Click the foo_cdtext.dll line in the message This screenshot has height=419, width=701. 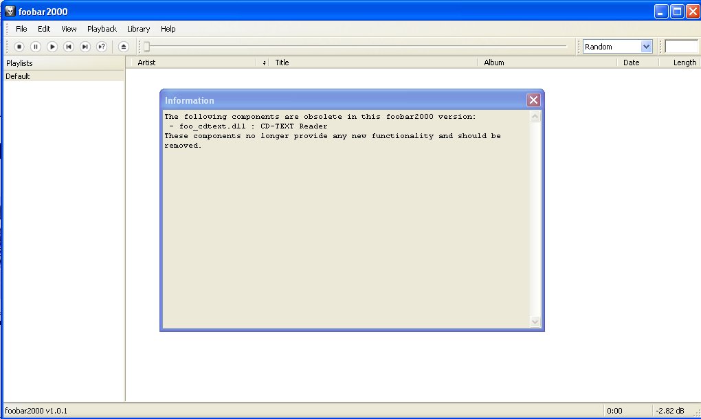tap(249, 126)
